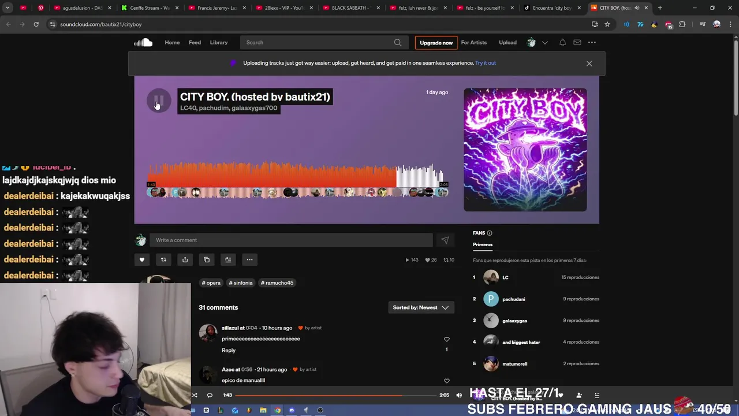The width and height of the screenshot is (739, 416).
Task: Open the track's More options menu
Action: (249, 259)
